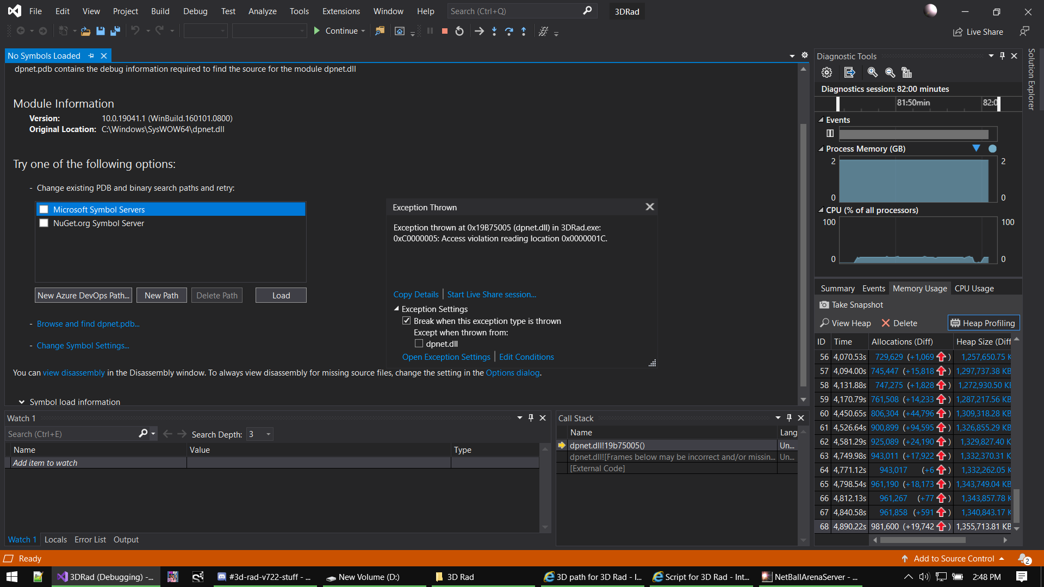
Task: Open the CPU Usage tab
Action: click(974, 289)
